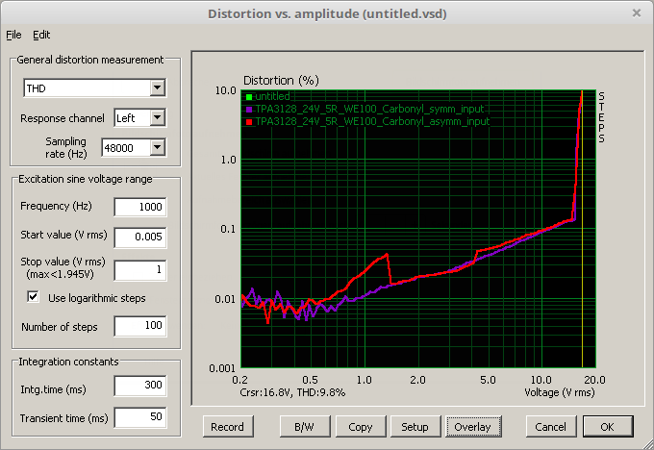Viewport: 654px width, 450px height.
Task: Close the Distortion vs. amplitude window
Action: tap(636, 13)
